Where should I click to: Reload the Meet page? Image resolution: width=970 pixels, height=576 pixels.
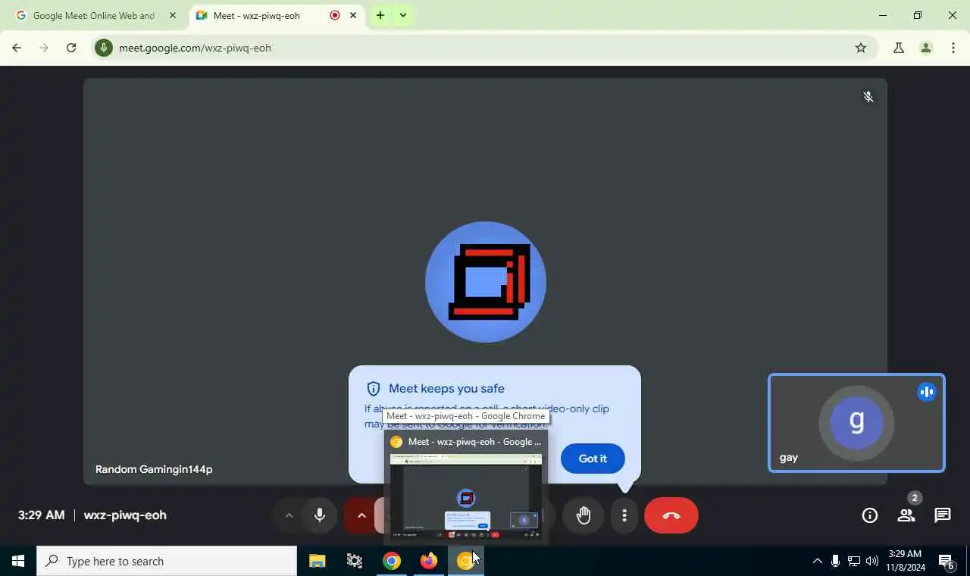[x=71, y=48]
